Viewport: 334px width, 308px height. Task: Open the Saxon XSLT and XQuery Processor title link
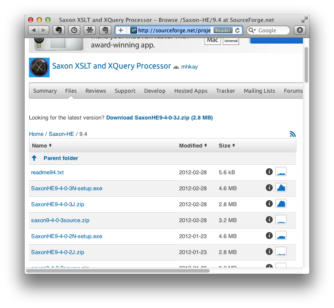[x=112, y=66]
